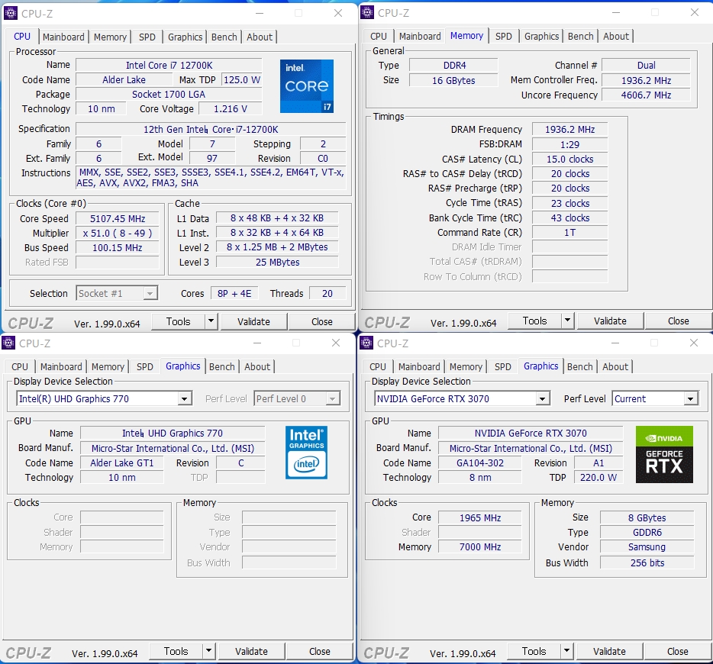
Task: Click the CPU-Z title icon in the Memory timings window
Action: tap(367, 13)
